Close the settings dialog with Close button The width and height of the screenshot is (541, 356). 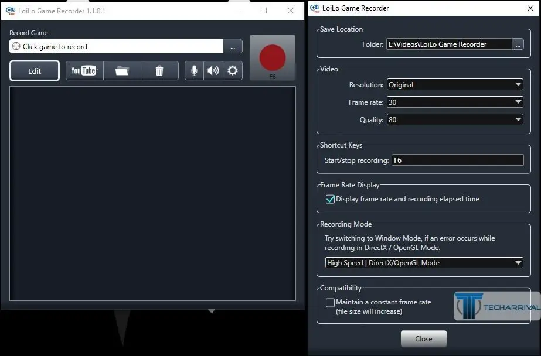(x=424, y=339)
